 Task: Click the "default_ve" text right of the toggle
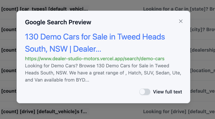point(203,91)
